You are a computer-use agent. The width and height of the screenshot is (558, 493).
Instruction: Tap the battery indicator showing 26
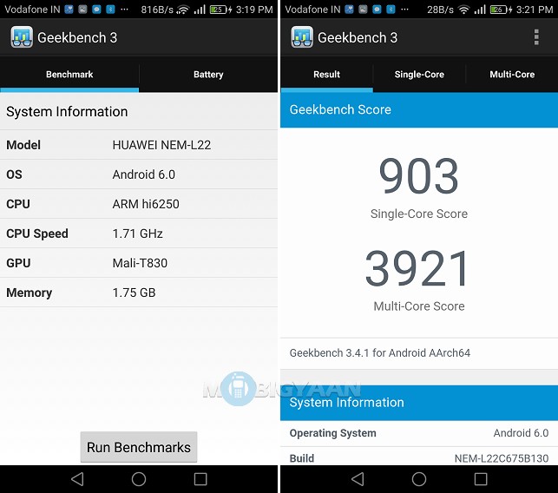[501, 10]
